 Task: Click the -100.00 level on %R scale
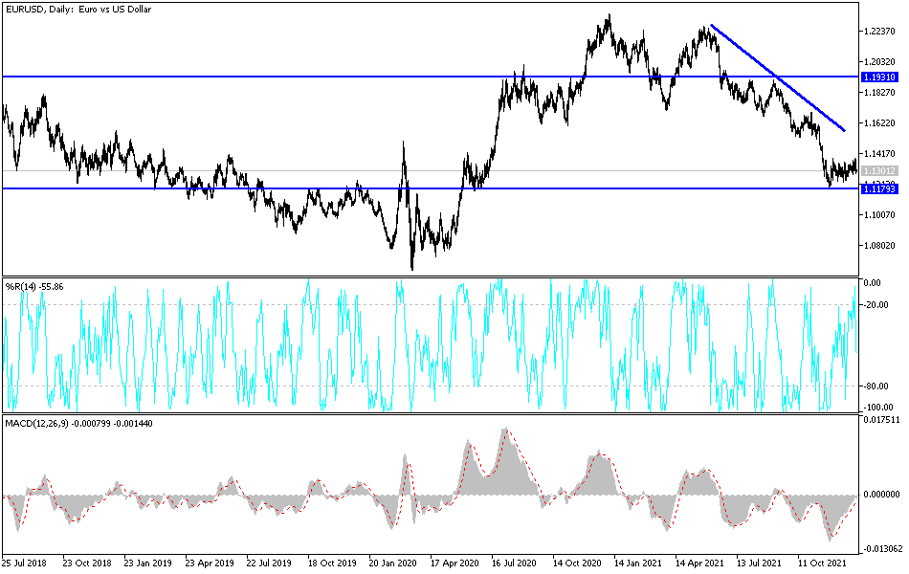[877, 407]
